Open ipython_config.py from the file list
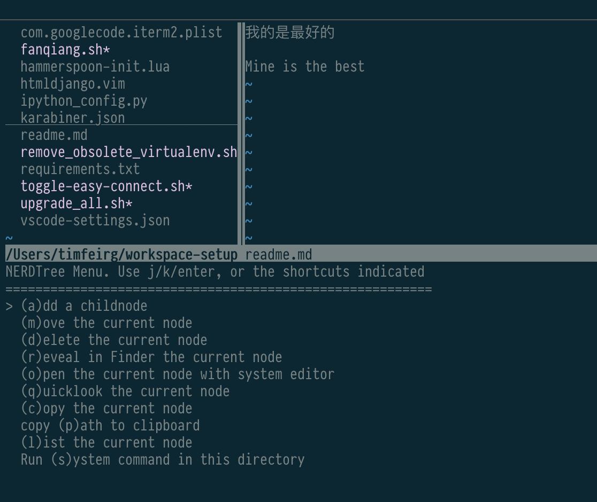 pyautogui.click(x=84, y=100)
